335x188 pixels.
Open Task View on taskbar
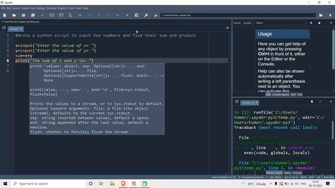coord(101,183)
